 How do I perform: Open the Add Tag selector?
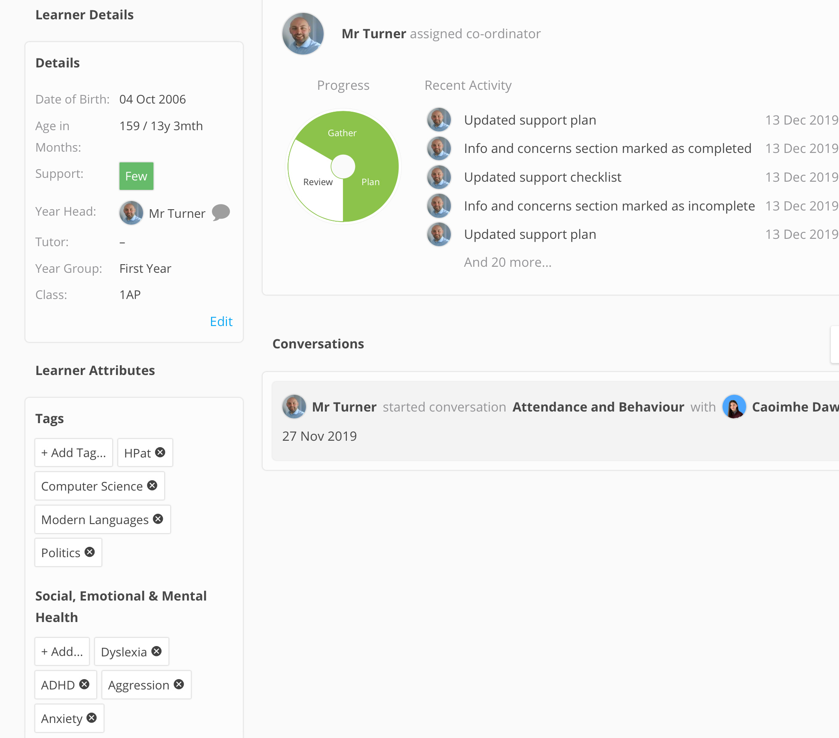click(73, 453)
